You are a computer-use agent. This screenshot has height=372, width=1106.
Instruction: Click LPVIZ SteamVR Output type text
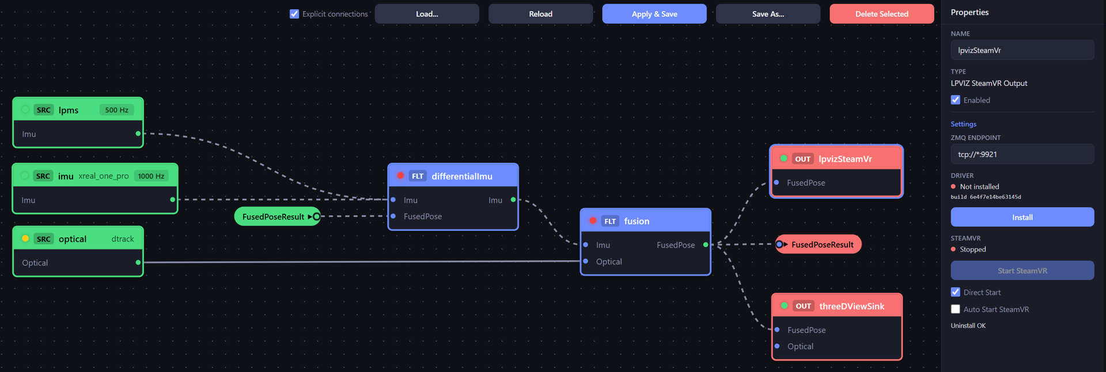point(988,83)
